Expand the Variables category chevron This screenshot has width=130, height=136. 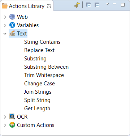[5, 25]
